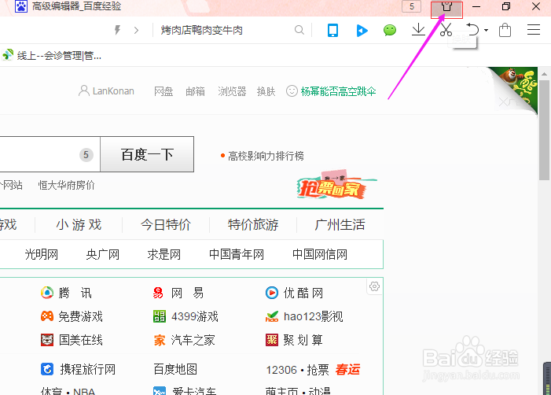Click the mobile phone icon in toolbar

point(332,30)
